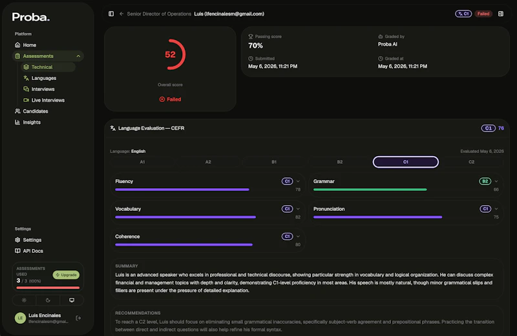This screenshot has height=336, width=517.
Task: Select the C1 CEFR level
Action: pos(406,162)
